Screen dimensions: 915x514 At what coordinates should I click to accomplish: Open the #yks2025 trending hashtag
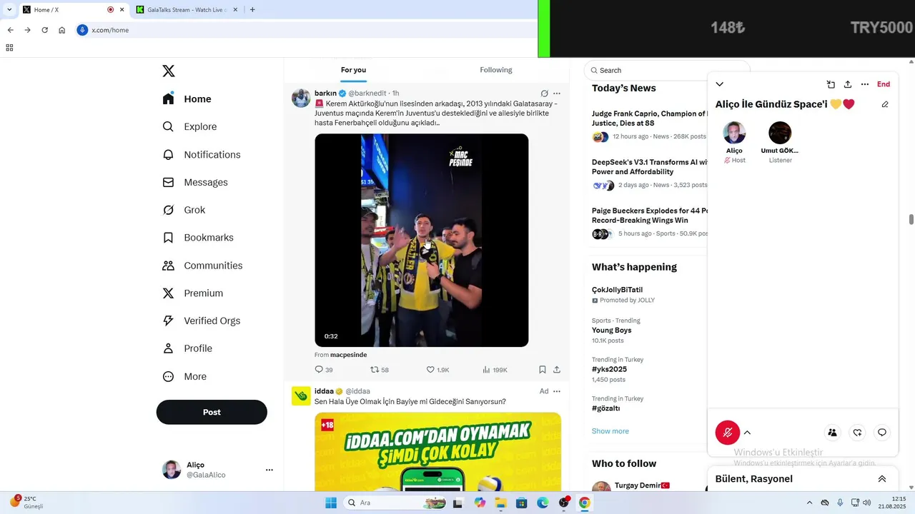(x=609, y=369)
